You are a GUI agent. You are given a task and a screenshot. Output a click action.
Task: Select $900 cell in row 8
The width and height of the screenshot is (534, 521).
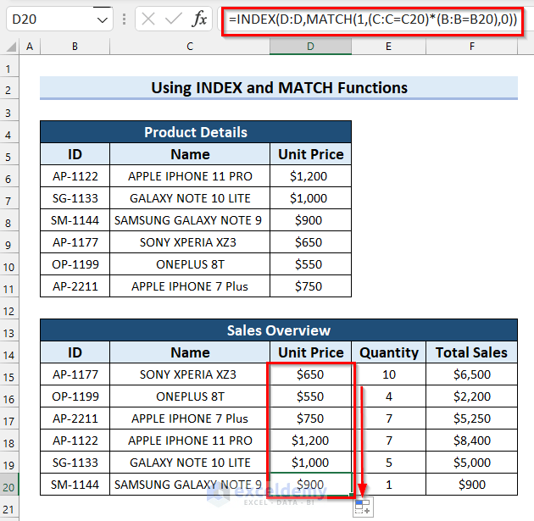tap(310, 220)
